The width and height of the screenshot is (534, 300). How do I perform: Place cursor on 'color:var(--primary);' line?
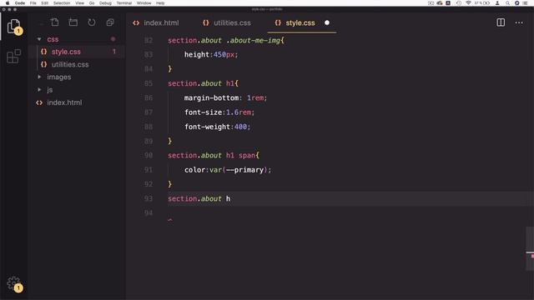[228, 170]
